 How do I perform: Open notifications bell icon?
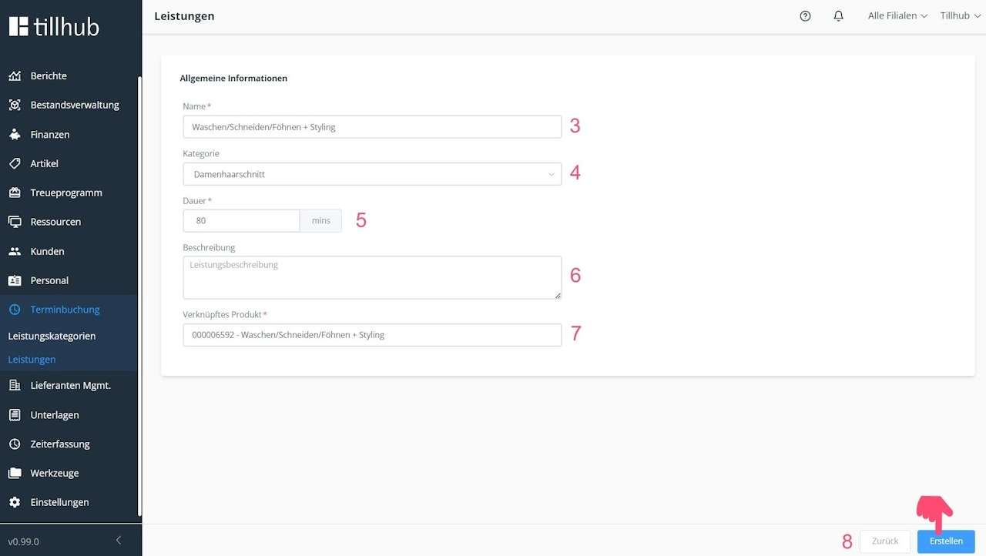click(839, 15)
